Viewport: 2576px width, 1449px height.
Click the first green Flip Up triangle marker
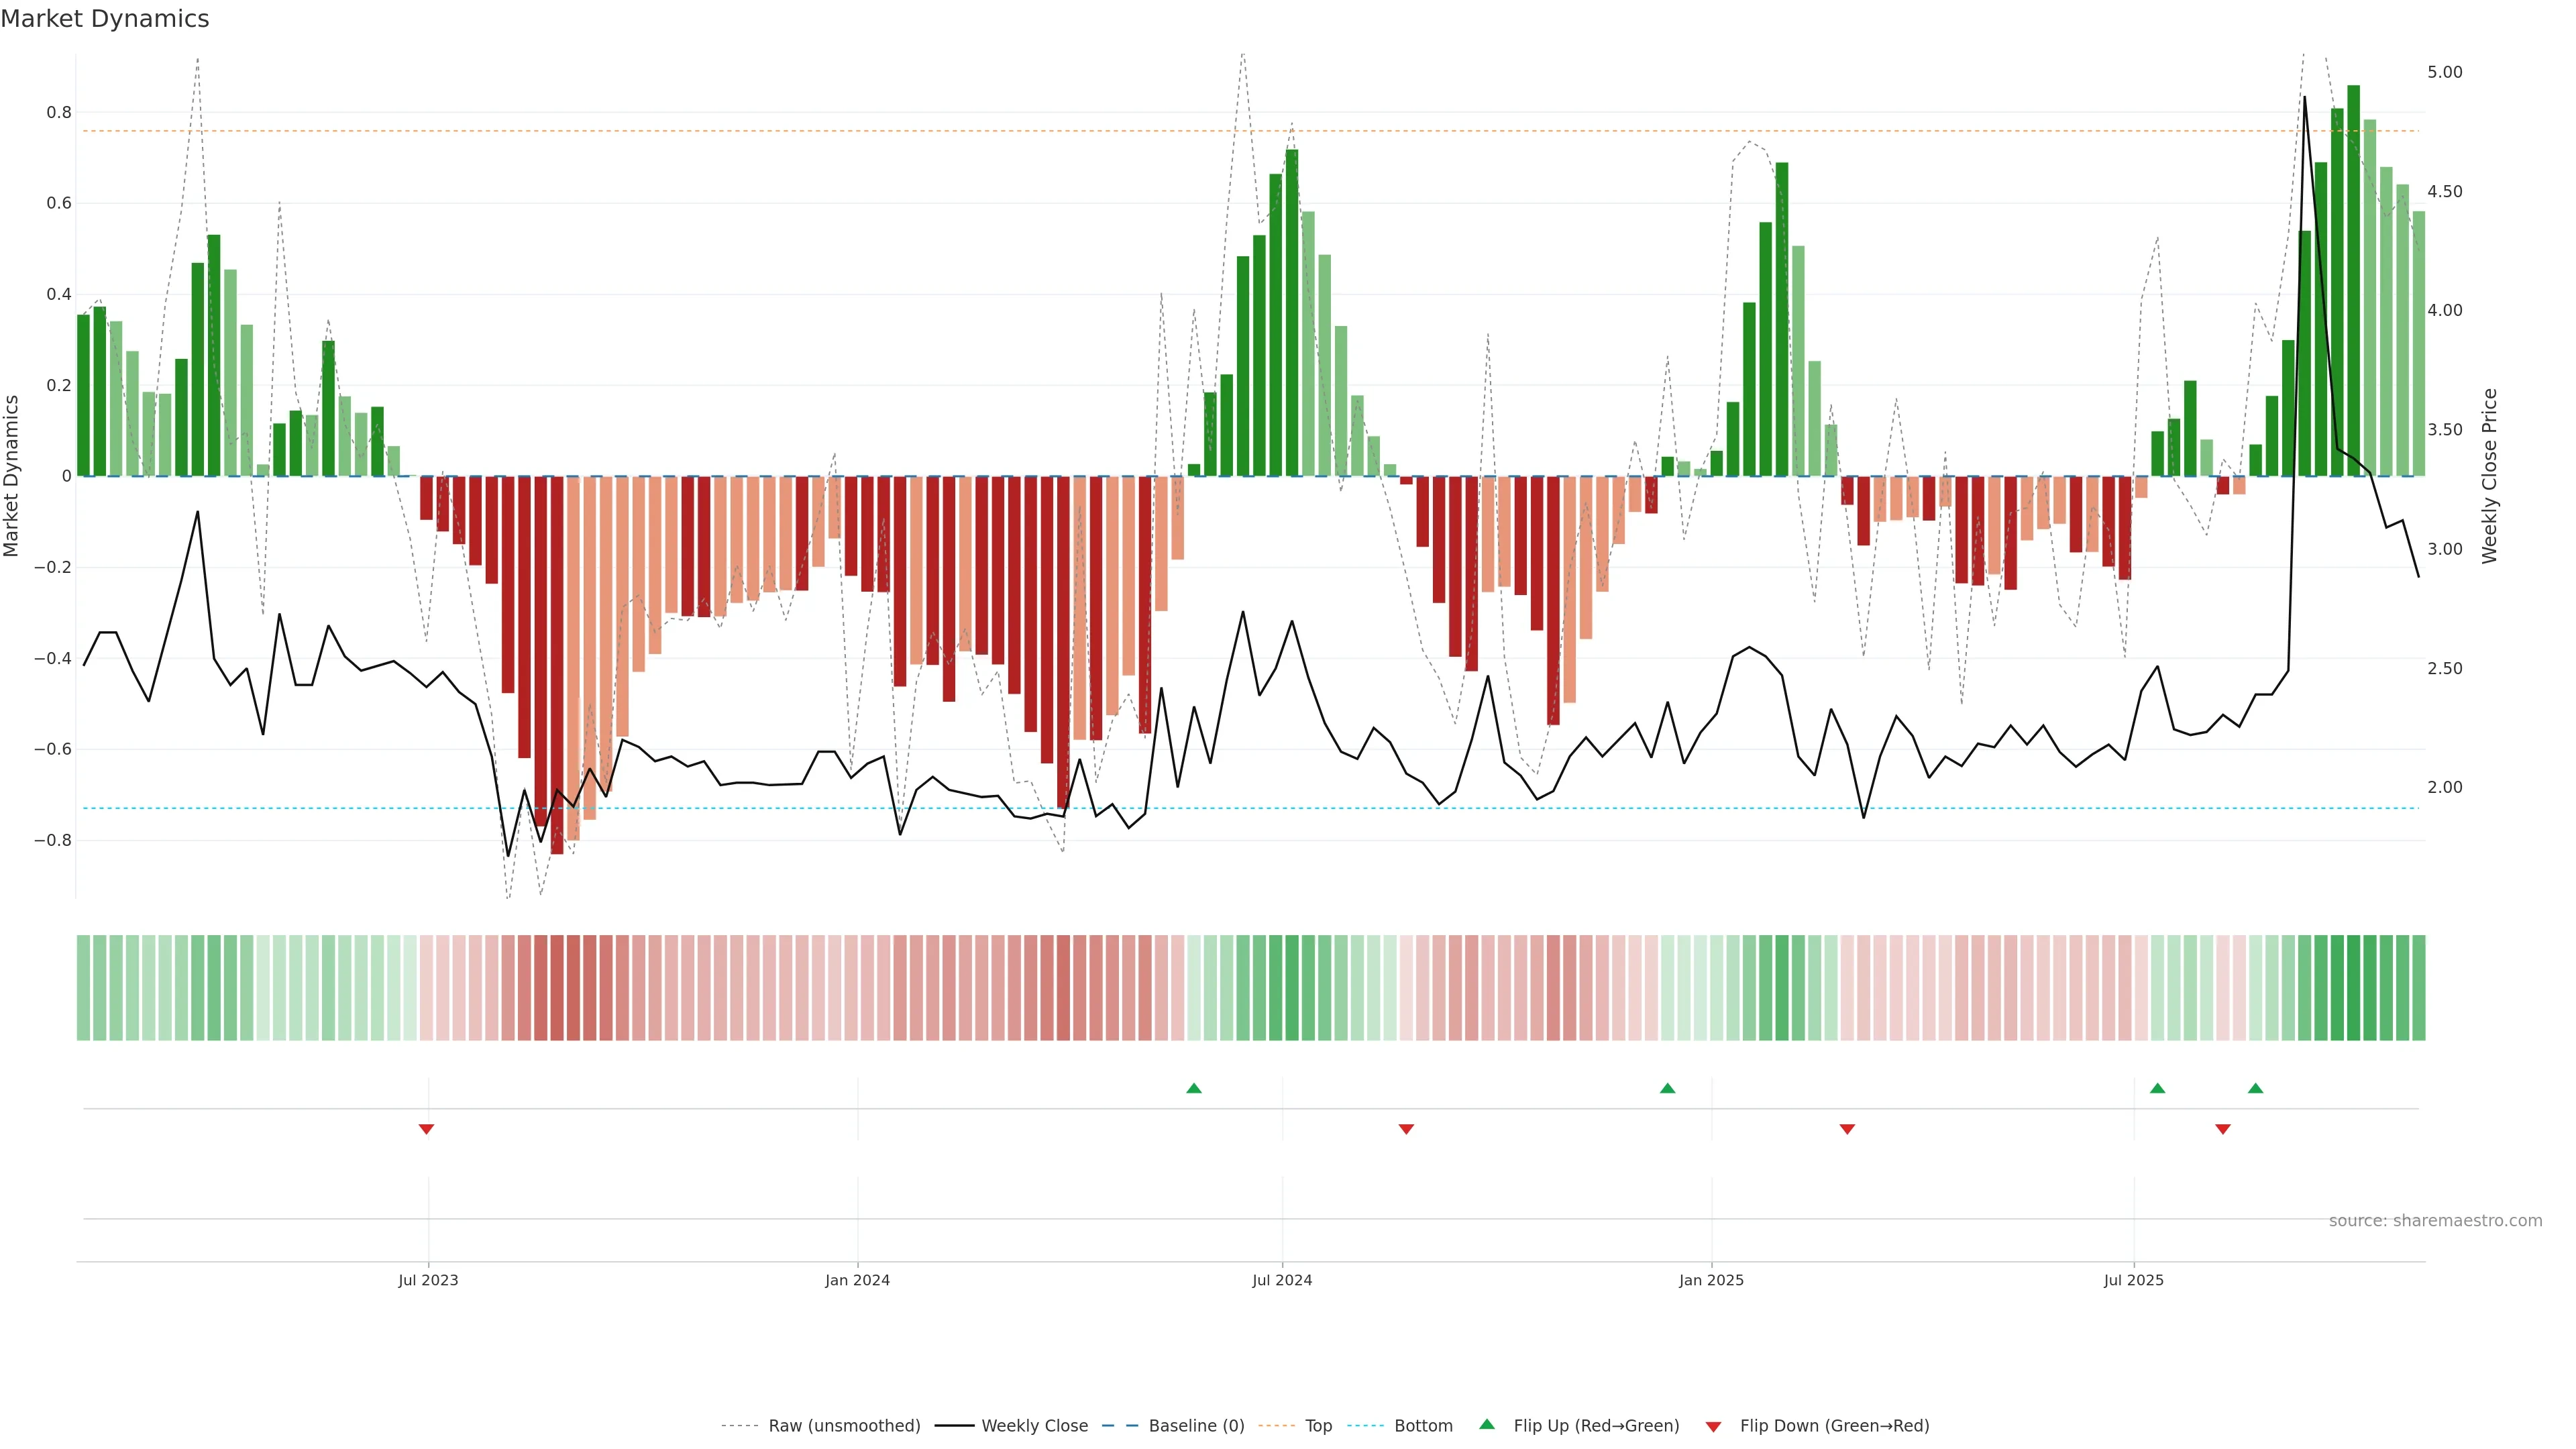coord(1193,1088)
